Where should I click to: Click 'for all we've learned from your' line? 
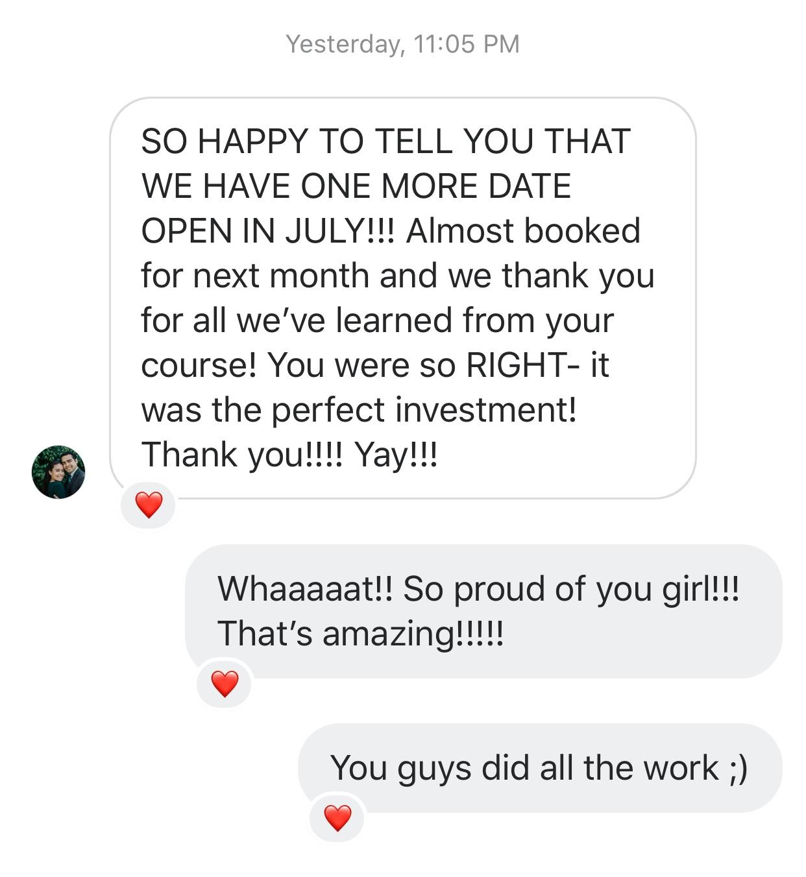click(x=376, y=320)
